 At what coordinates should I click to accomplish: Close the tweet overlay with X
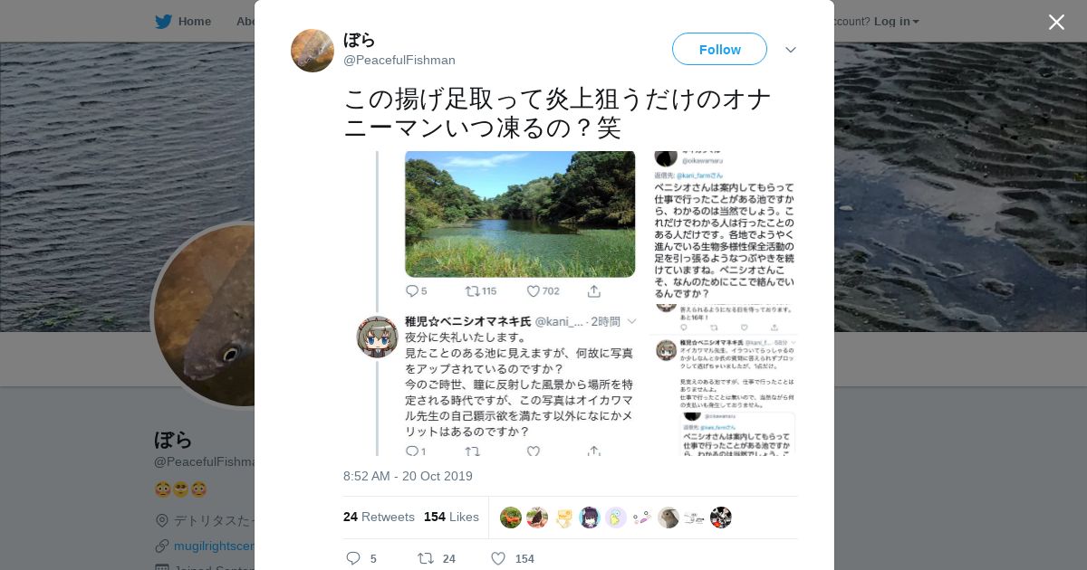(x=1056, y=22)
